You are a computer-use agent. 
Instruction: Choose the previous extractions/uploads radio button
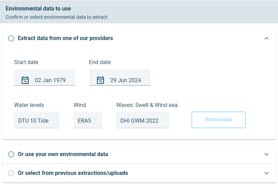click(11, 173)
